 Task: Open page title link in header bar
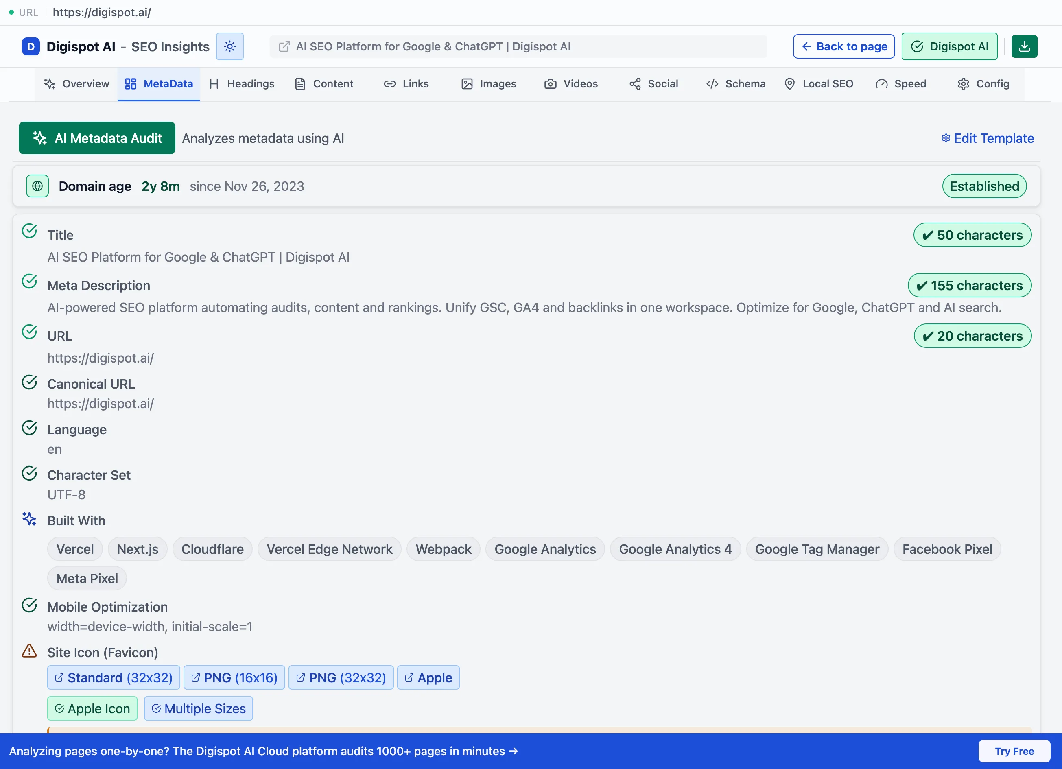click(518, 46)
